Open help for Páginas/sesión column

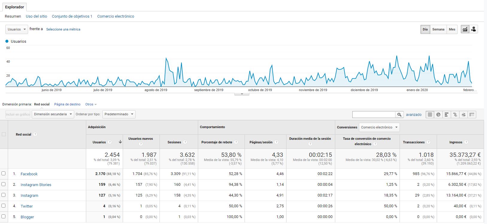(277, 142)
